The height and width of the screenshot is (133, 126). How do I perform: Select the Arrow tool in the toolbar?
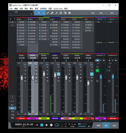click(x=39, y=13)
